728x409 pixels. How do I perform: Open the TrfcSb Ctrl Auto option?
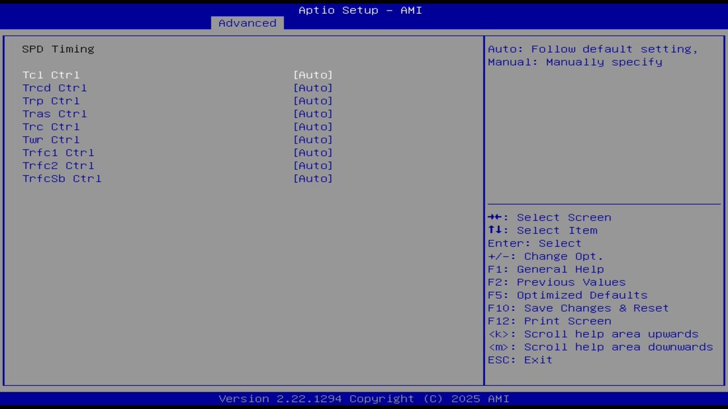pyautogui.click(x=313, y=178)
